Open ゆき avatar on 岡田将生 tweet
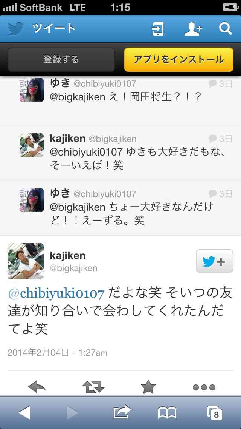The image size is (241, 429). point(32,90)
